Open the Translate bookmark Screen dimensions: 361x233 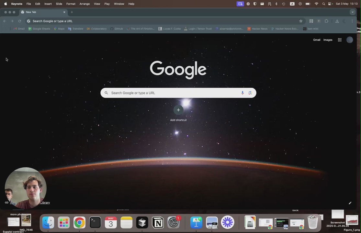pos(75,29)
